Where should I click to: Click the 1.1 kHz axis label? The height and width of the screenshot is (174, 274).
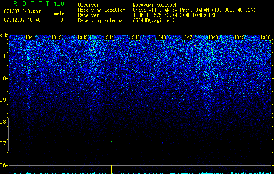tap(3, 57)
